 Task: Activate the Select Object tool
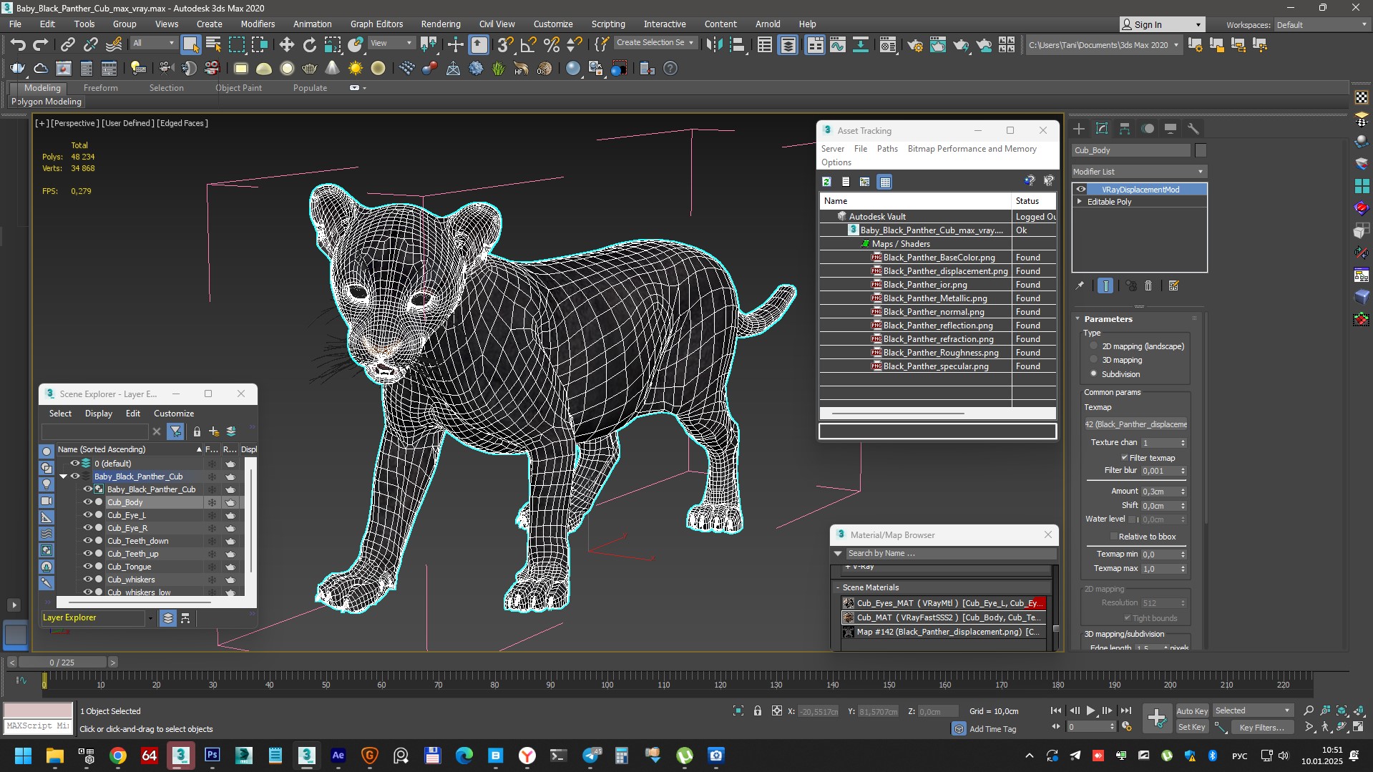click(190, 45)
